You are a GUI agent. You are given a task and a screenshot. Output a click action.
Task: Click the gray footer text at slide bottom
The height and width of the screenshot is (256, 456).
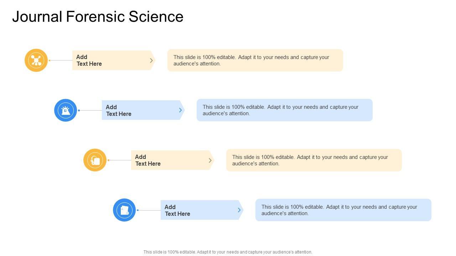228,252
